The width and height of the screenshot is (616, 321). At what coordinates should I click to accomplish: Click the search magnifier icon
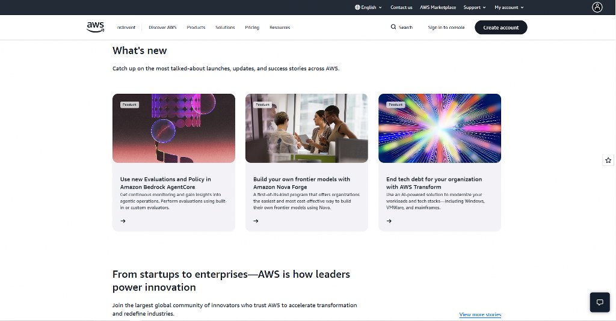tap(393, 27)
